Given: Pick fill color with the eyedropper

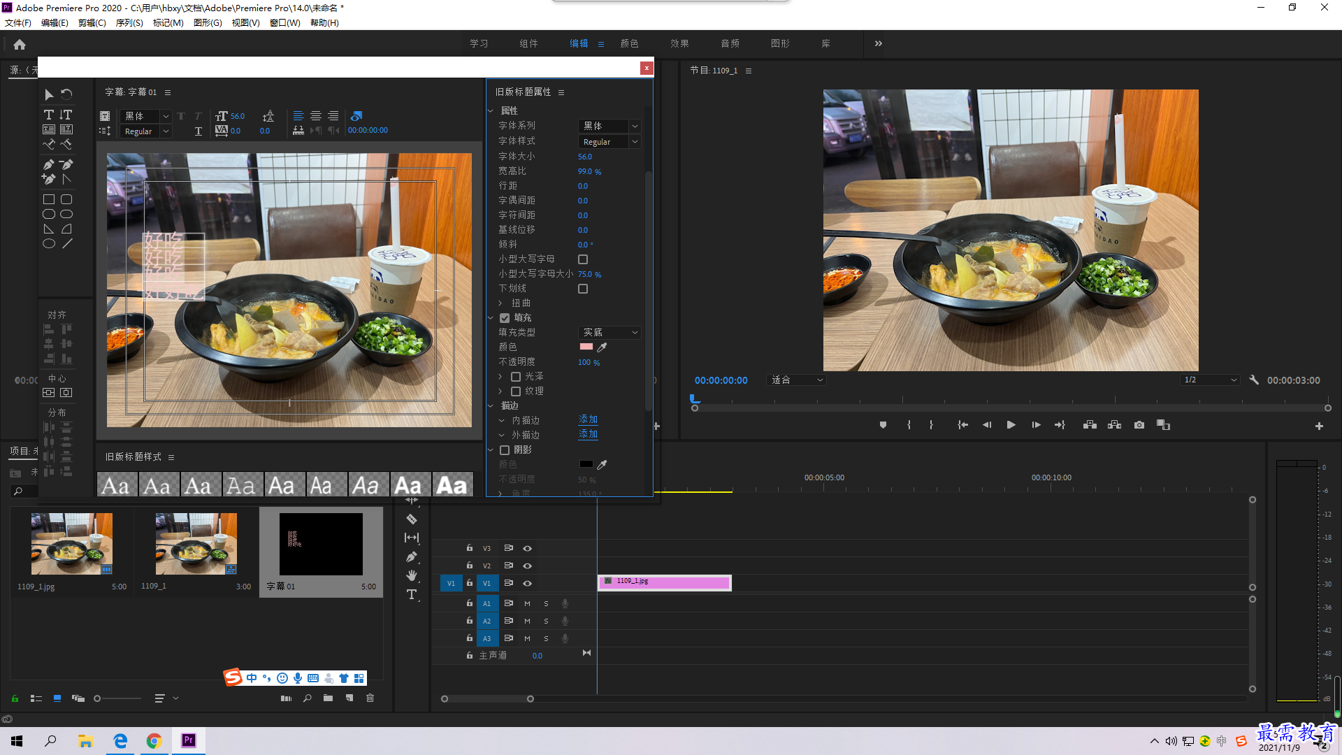Looking at the screenshot, I should [x=602, y=347].
